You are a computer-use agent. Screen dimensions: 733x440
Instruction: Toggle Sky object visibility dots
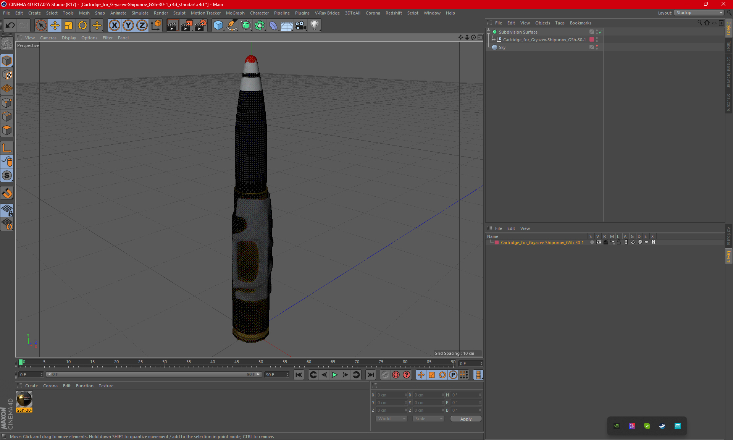(x=597, y=47)
